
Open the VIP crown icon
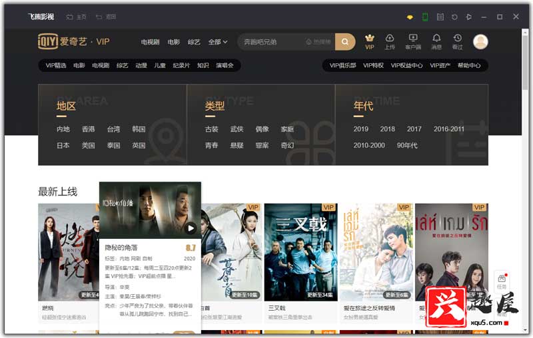(370, 42)
